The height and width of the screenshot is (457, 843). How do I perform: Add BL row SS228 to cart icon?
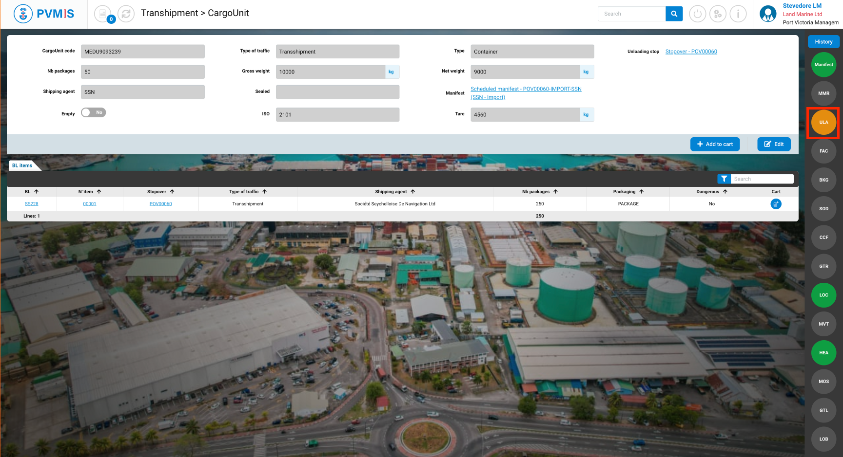(776, 204)
